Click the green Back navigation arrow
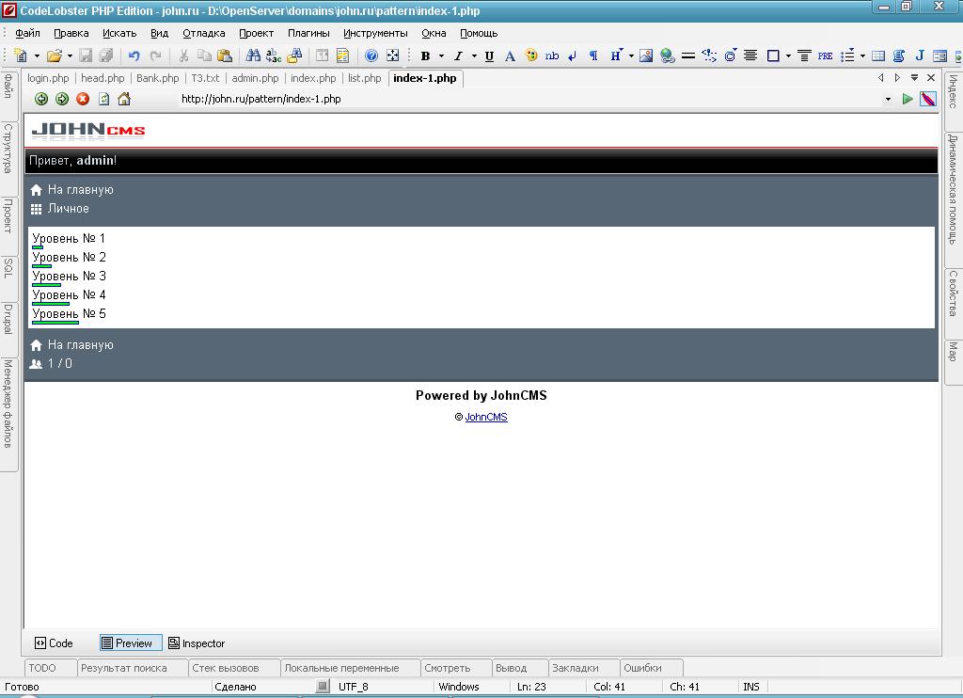 (x=41, y=99)
